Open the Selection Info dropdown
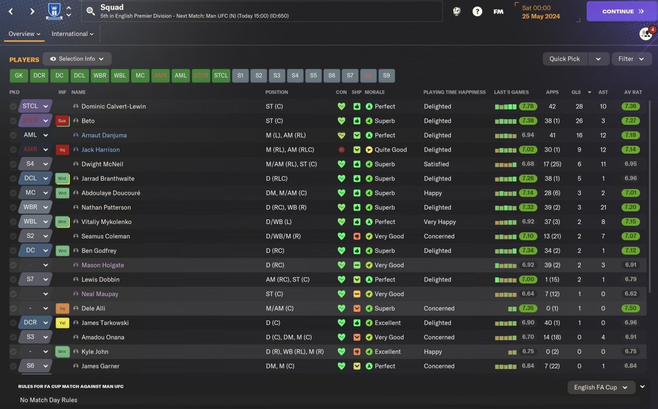 pyautogui.click(x=77, y=59)
